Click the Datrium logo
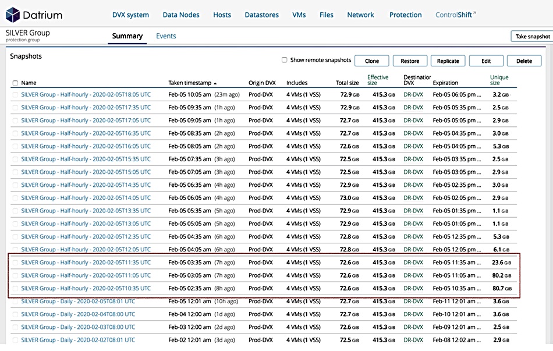 coord(34,15)
